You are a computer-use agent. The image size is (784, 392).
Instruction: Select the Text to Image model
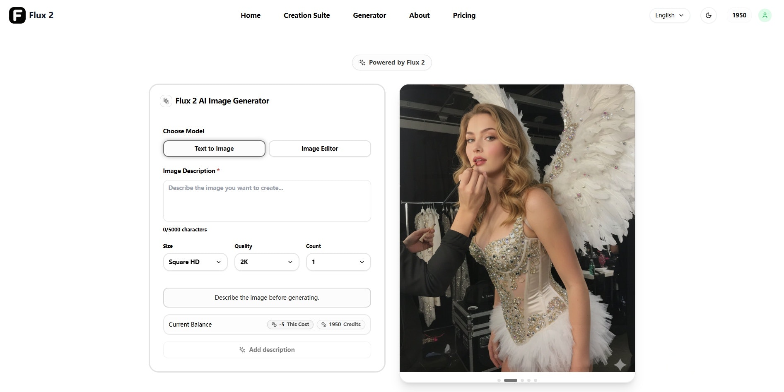[214, 149]
